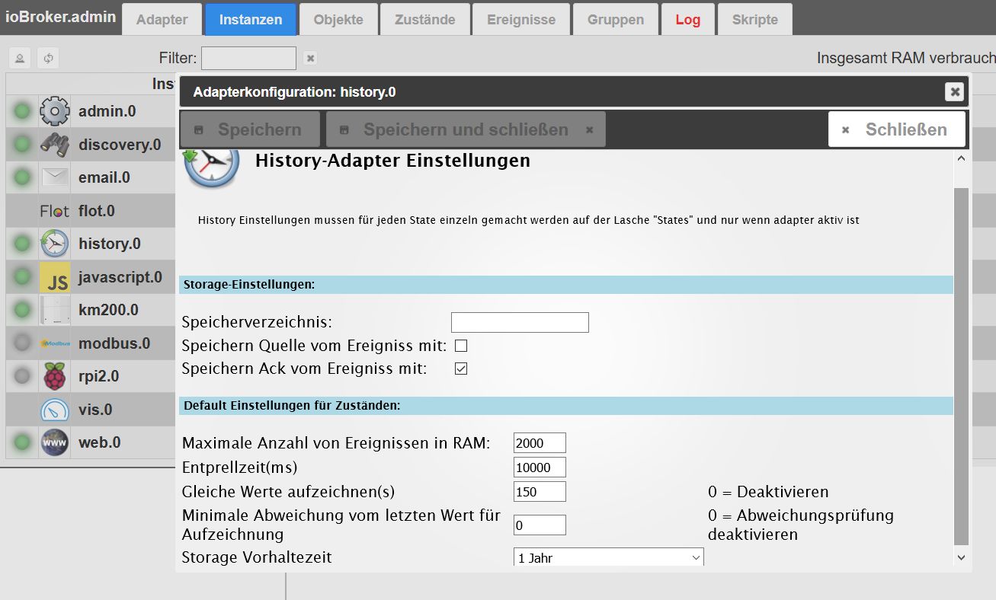996x600 pixels.
Task: Click the Flot icon for flot.0
Action: tap(54, 211)
